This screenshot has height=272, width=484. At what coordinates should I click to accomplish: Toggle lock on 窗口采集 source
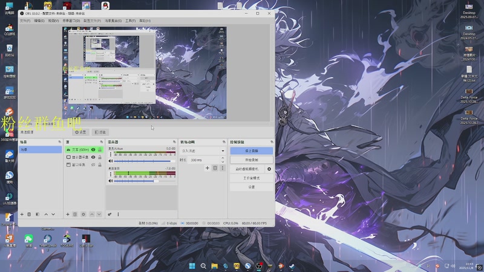[100, 165]
